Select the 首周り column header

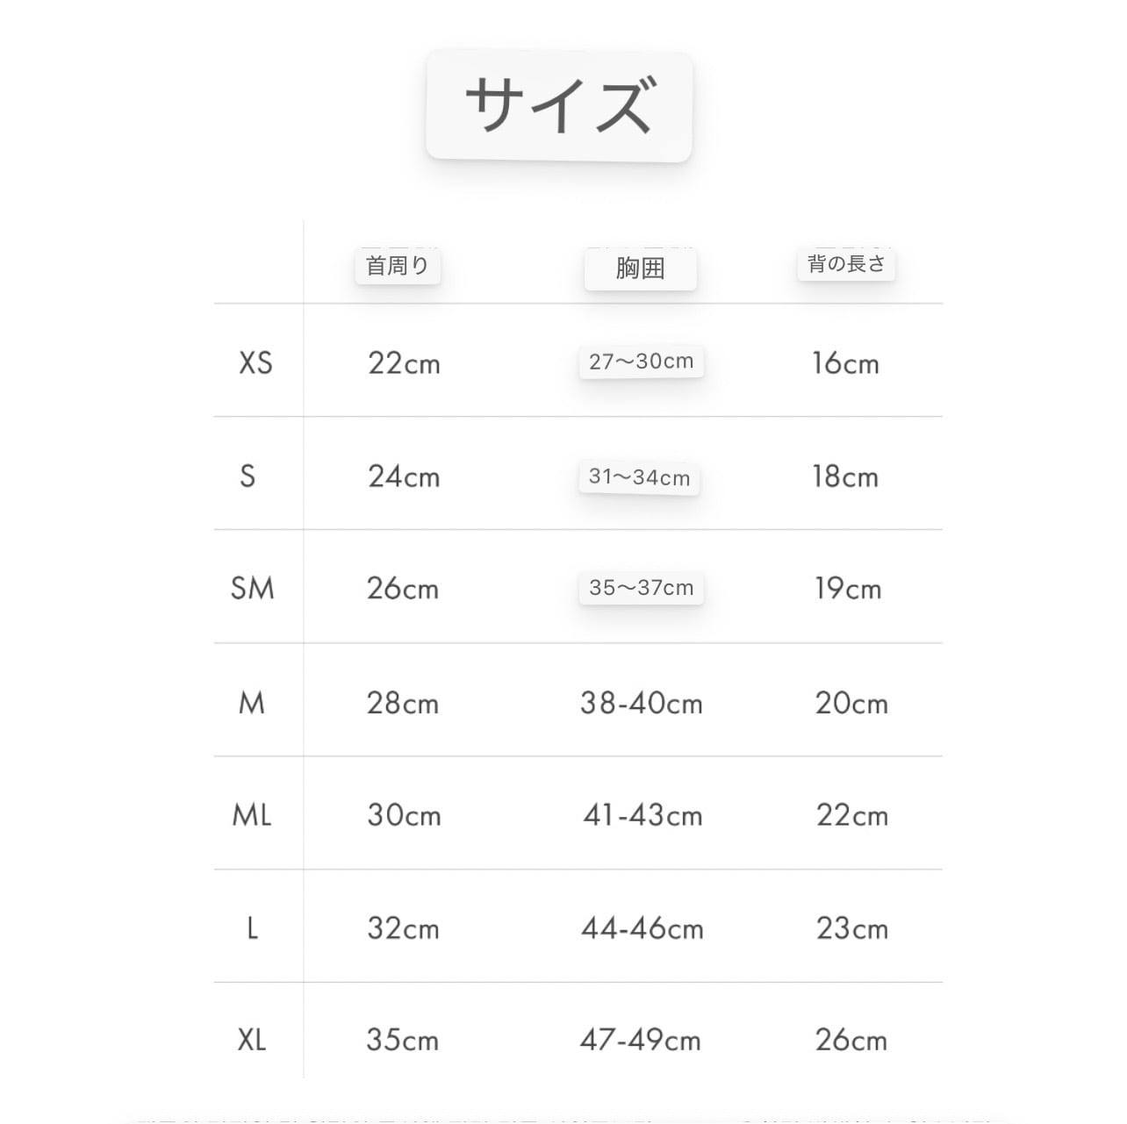click(398, 266)
